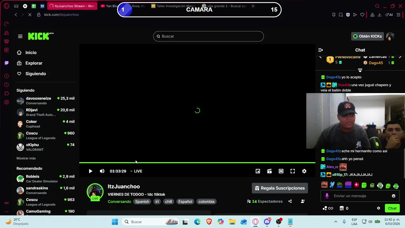Screen dimensions: 405x228
Task: Expand leaderboard with down arrow handle
Action: click(x=360, y=70)
